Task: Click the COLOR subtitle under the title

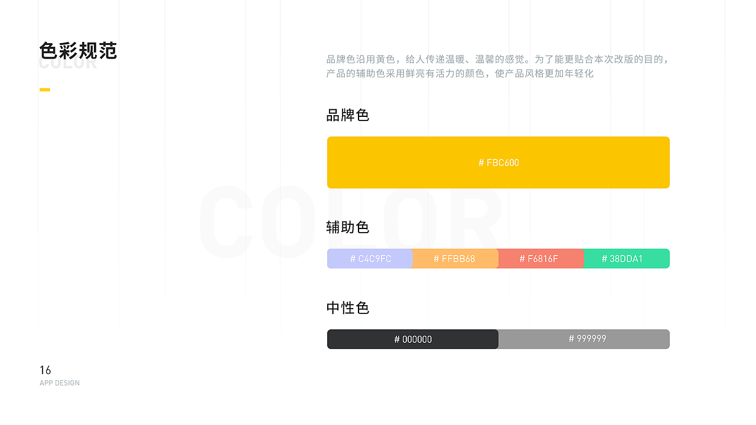Action: pyautogui.click(x=67, y=65)
